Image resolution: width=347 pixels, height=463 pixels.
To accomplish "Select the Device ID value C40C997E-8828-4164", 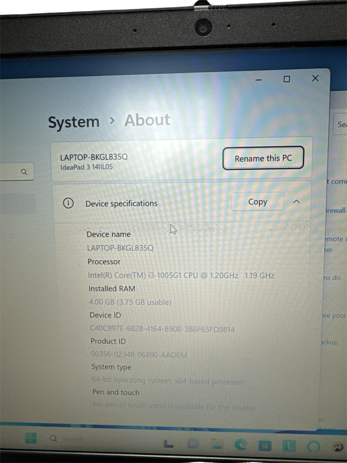I will point(162,329).
